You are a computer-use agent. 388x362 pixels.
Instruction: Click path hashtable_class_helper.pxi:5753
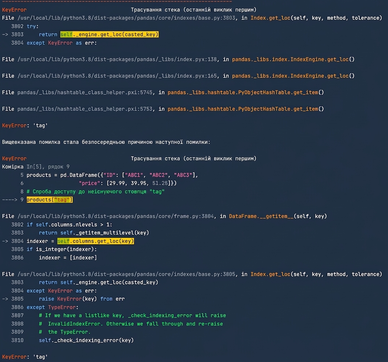point(85,109)
